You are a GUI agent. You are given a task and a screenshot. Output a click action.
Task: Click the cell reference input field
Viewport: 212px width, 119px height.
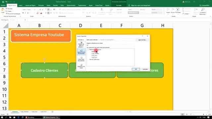[111, 45]
